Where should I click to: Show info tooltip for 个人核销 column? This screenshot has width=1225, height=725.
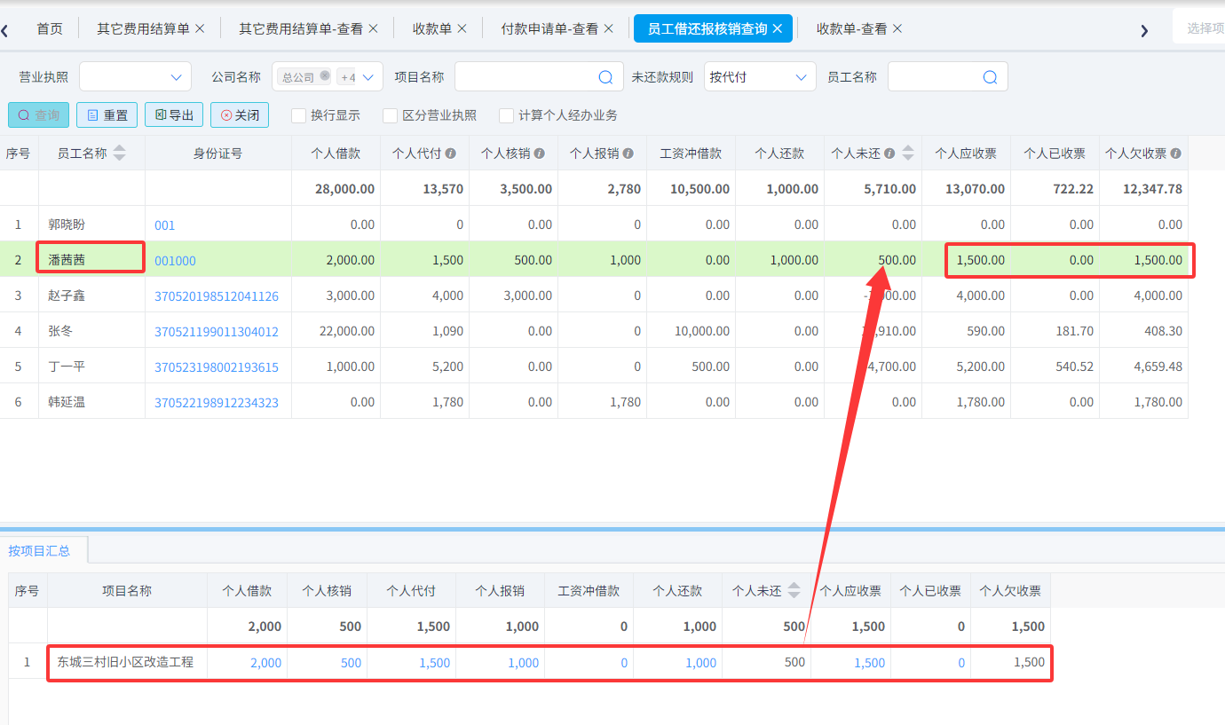click(x=540, y=154)
